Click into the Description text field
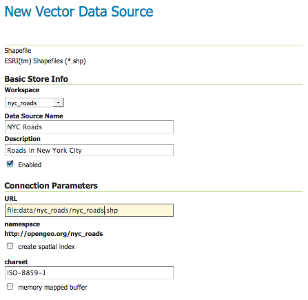 tap(89, 150)
